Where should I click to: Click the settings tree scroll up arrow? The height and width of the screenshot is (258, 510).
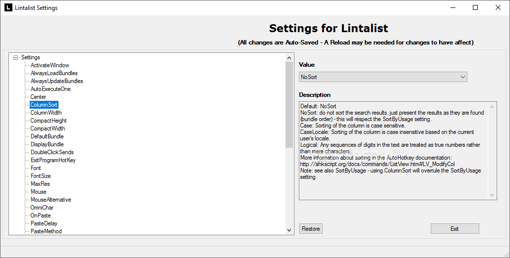click(289, 58)
